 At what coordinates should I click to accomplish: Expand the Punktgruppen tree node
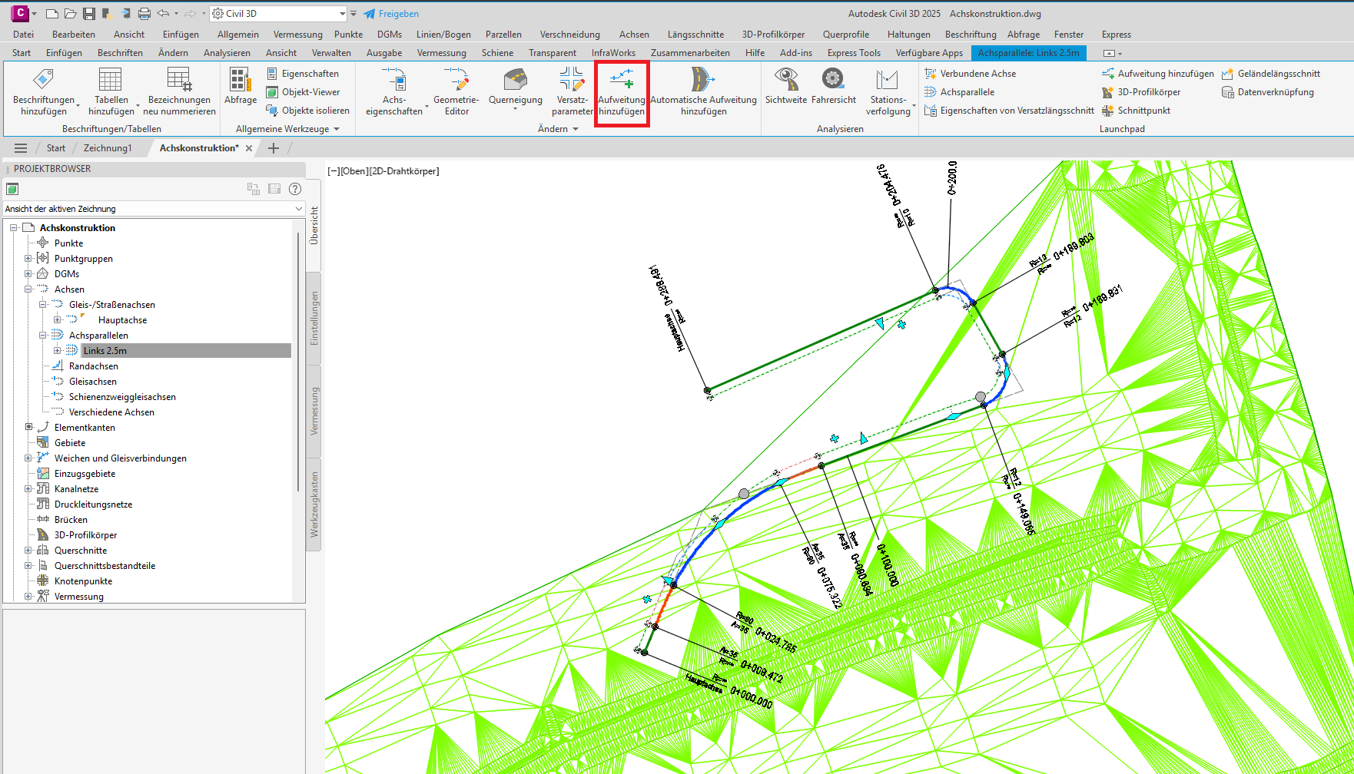28,259
